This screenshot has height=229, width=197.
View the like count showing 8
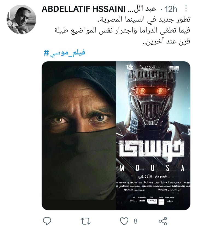[135, 221]
